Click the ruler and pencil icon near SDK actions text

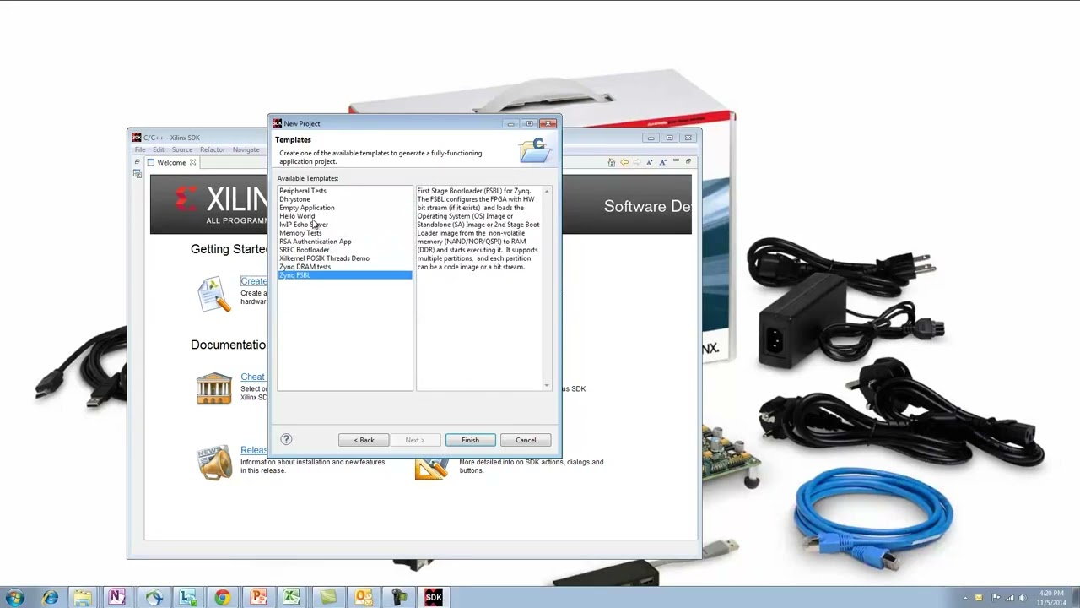[x=431, y=468]
